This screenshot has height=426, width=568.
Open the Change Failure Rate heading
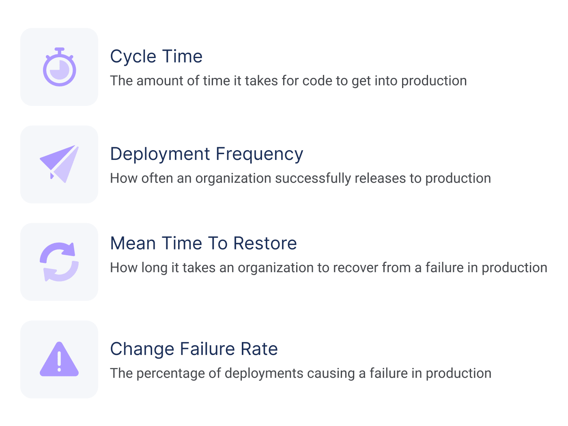point(194,349)
